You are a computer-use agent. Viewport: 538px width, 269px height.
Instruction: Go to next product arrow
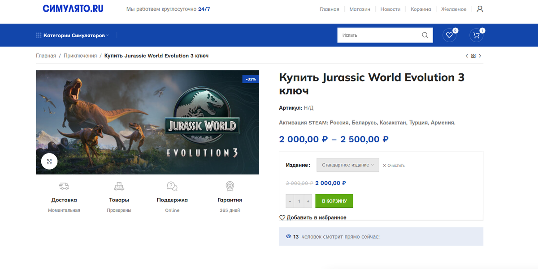coord(480,56)
